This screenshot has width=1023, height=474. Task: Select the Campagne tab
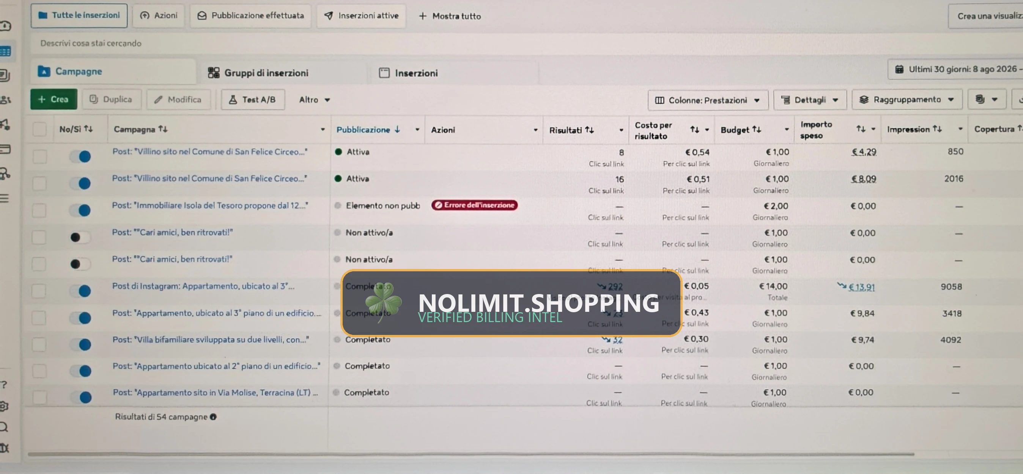pyautogui.click(x=113, y=71)
